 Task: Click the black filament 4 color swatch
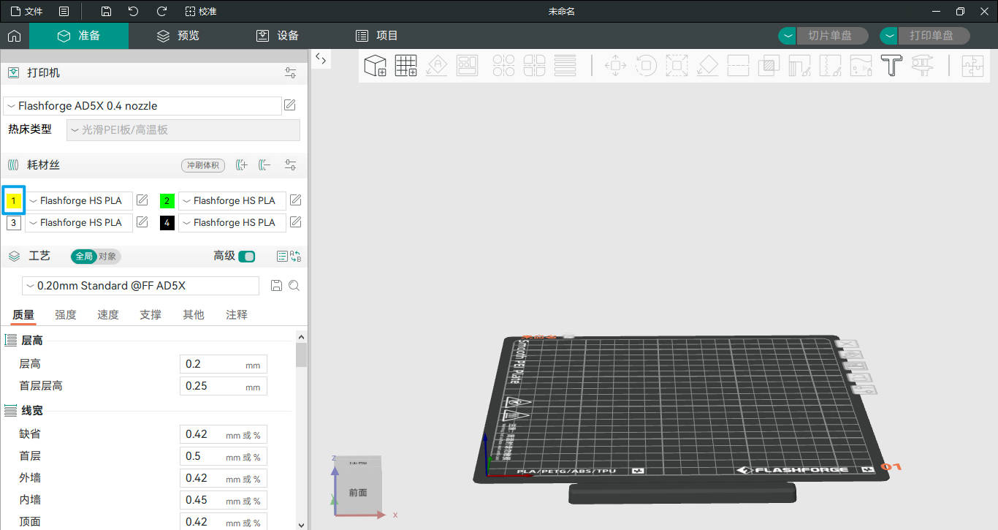point(167,223)
